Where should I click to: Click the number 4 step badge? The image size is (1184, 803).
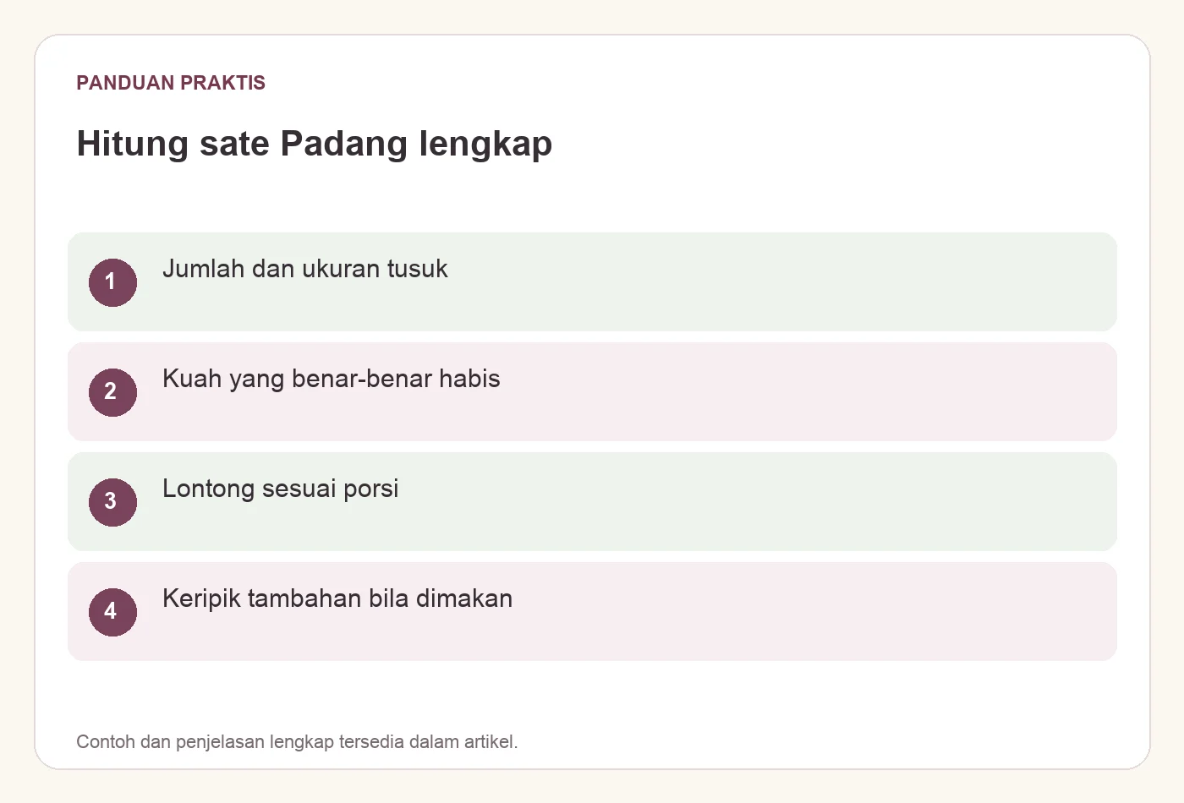112,612
